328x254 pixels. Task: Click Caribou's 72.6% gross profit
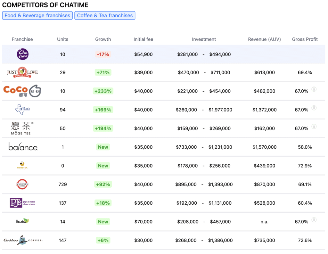305,241
